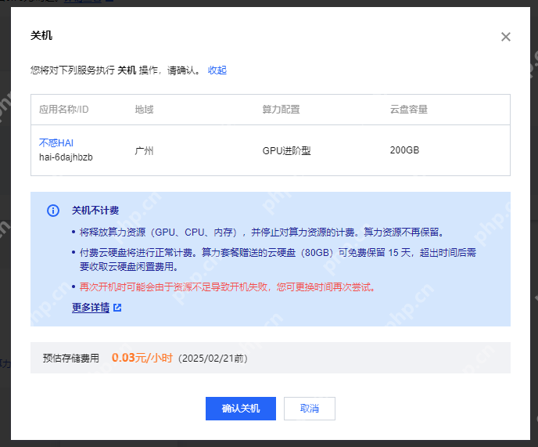Cancel the shutdown with 取消 button
The height and width of the screenshot is (447, 538).
coord(310,409)
